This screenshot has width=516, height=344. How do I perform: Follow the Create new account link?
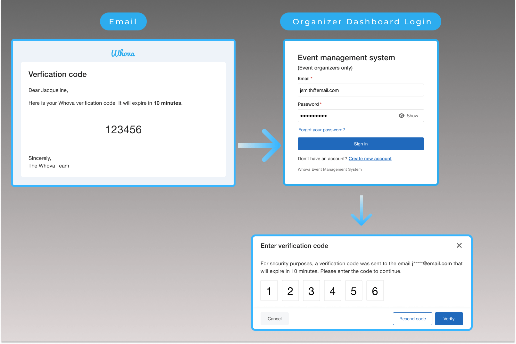click(x=370, y=159)
